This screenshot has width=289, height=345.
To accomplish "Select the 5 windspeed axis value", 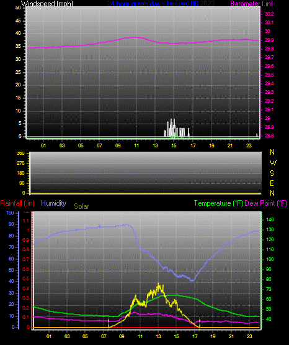I will coord(20,124).
